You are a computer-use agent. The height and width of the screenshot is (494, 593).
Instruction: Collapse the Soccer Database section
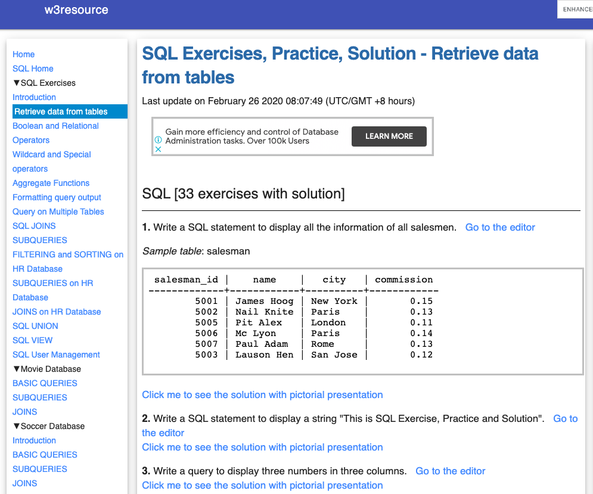coord(16,426)
